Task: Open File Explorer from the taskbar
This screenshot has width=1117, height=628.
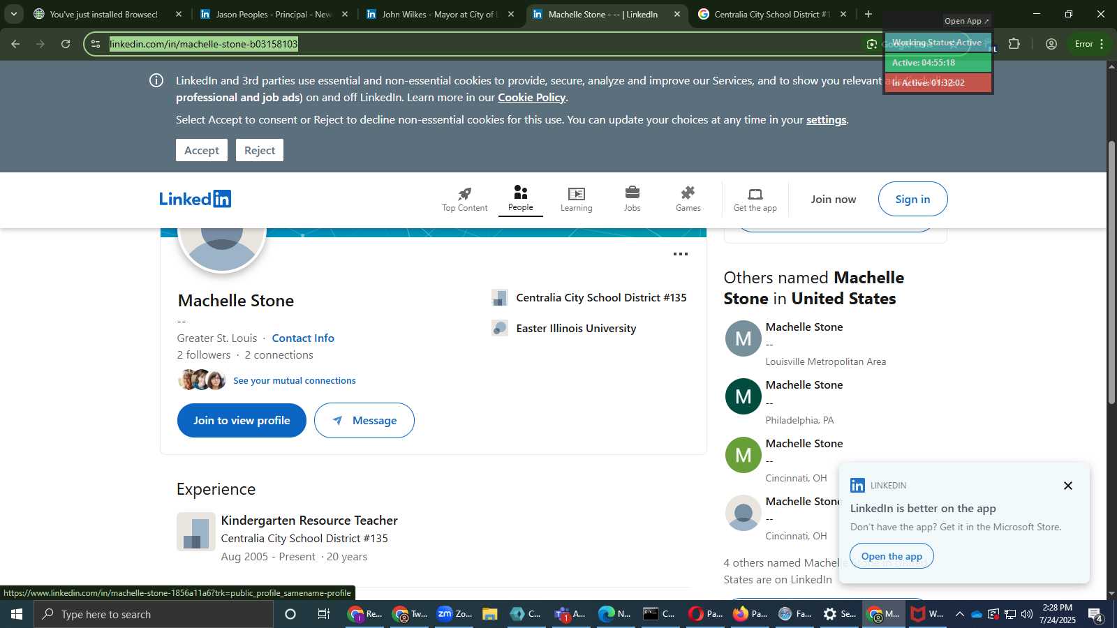Action: (x=489, y=614)
